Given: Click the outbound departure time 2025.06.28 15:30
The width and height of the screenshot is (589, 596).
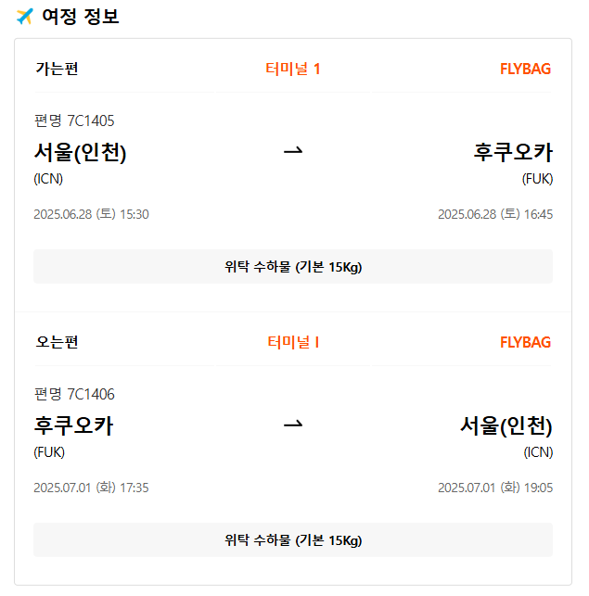Looking at the screenshot, I should point(91,214).
